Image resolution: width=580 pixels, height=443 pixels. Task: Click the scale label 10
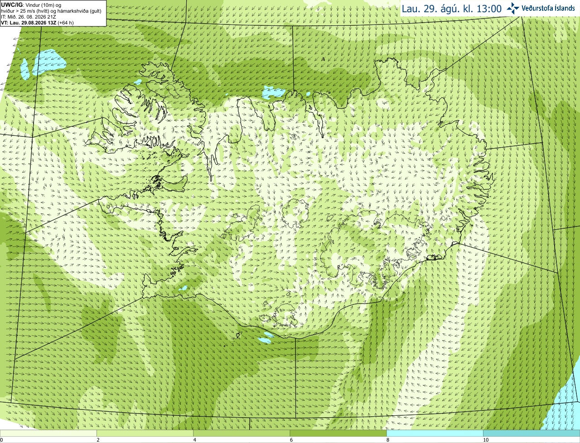tap(486, 440)
